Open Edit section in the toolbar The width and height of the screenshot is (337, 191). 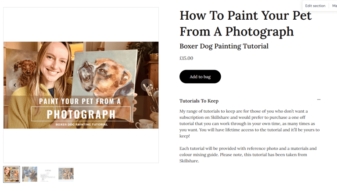pyautogui.click(x=315, y=6)
